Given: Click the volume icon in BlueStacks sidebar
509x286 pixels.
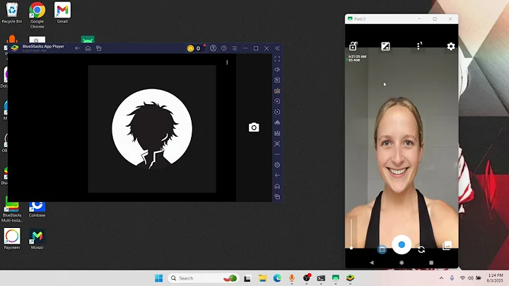Looking at the screenshot, I should click(x=277, y=69).
